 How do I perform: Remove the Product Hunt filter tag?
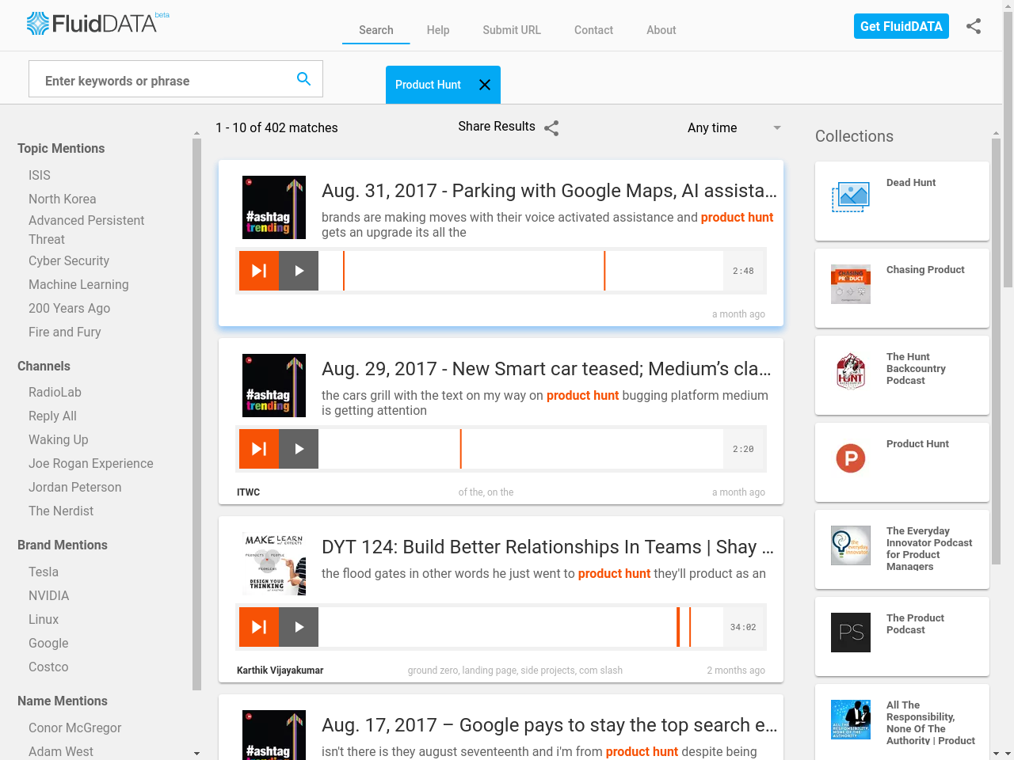click(x=485, y=85)
